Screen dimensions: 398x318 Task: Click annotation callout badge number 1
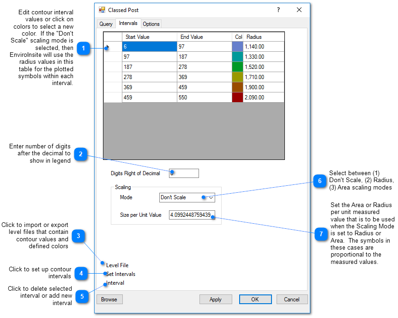coord(83,48)
